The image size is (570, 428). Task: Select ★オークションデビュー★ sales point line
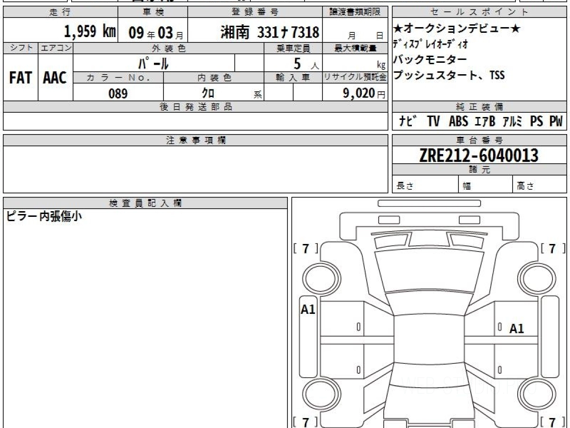point(456,29)
